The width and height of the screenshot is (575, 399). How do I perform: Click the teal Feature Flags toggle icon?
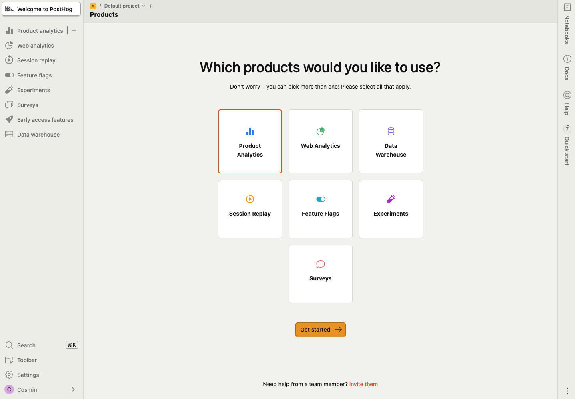point(321,199)
